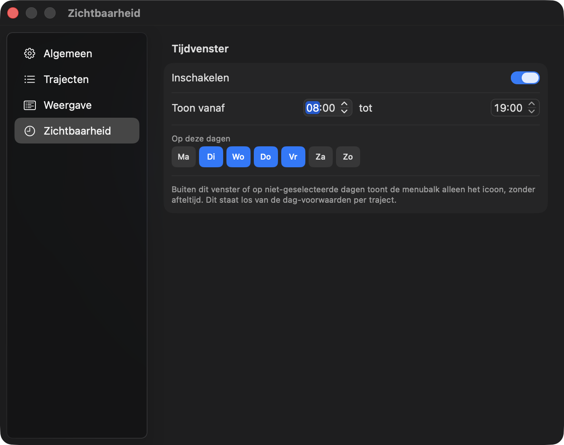Viewport: 564px width, 445px height.
Task: Enable Saturday with the Za button
Action: 321,157
